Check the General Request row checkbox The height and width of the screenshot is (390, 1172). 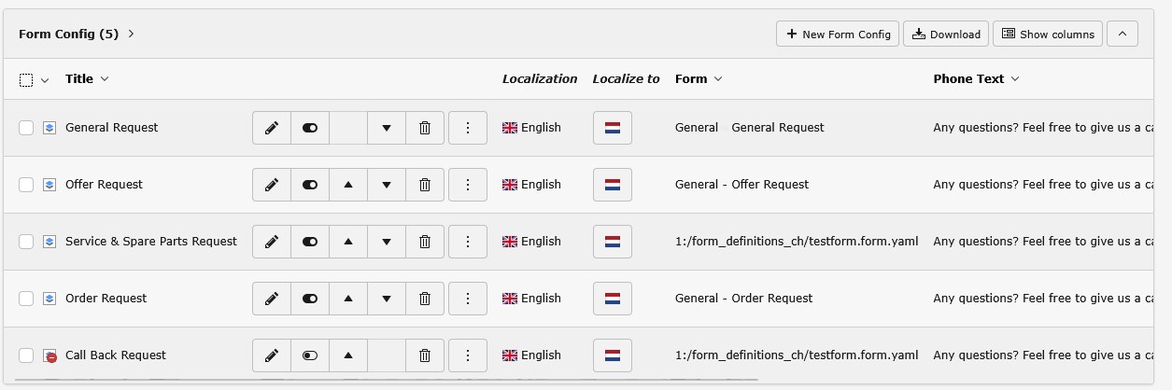coord(26,128)
